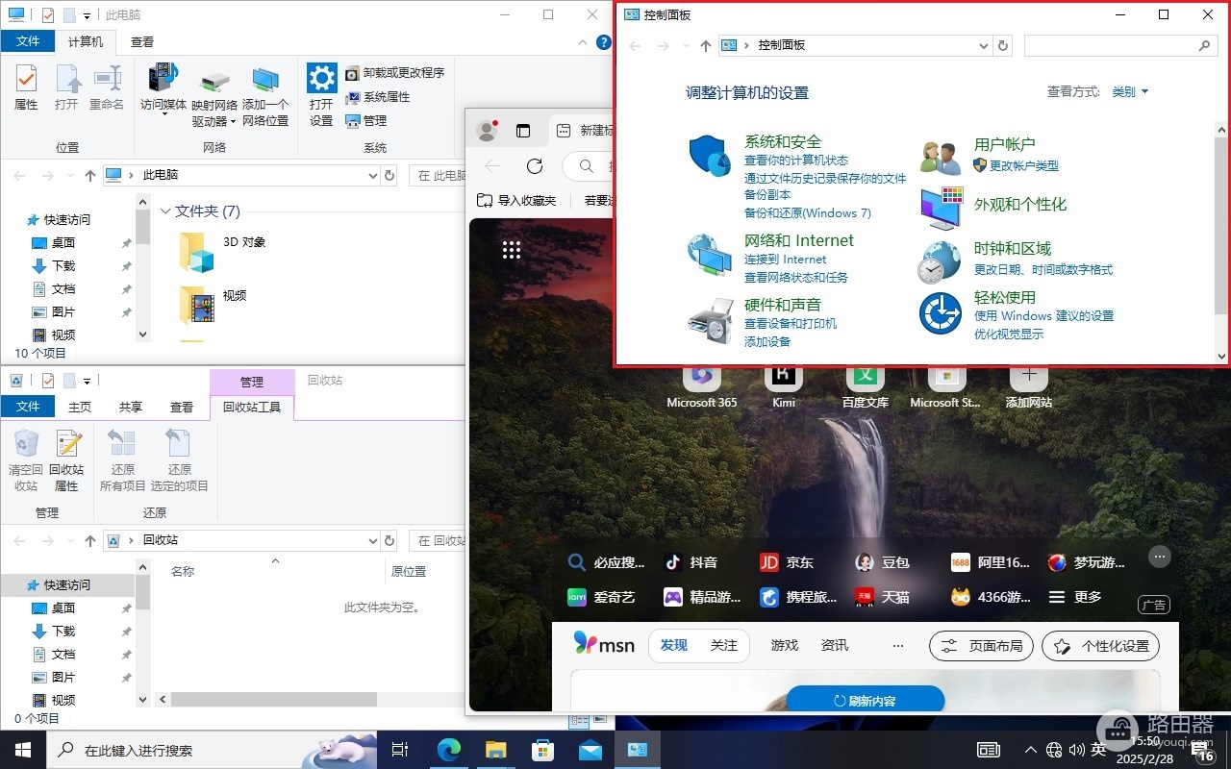Click Douyin quick link in Edge
1231x769 pixels.
(692, 562)
